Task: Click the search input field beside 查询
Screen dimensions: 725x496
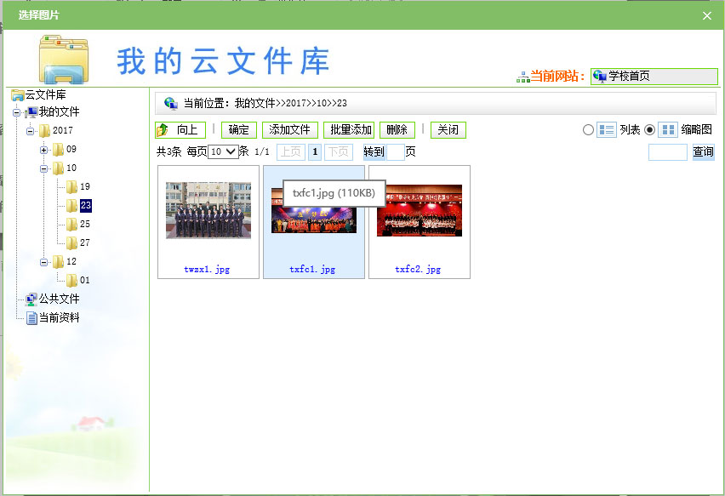Action: click(x=667, y=152)
